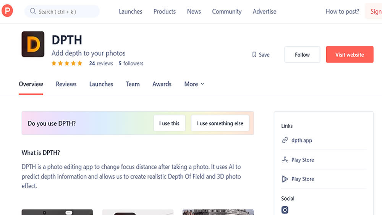Open the second Play Store link
The image size is (382, 215).
pos(303,179)
